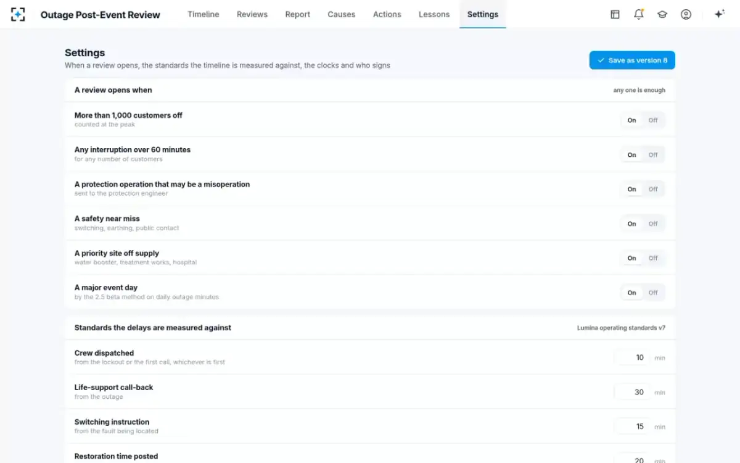Open the user account icon

pos(686,14)
